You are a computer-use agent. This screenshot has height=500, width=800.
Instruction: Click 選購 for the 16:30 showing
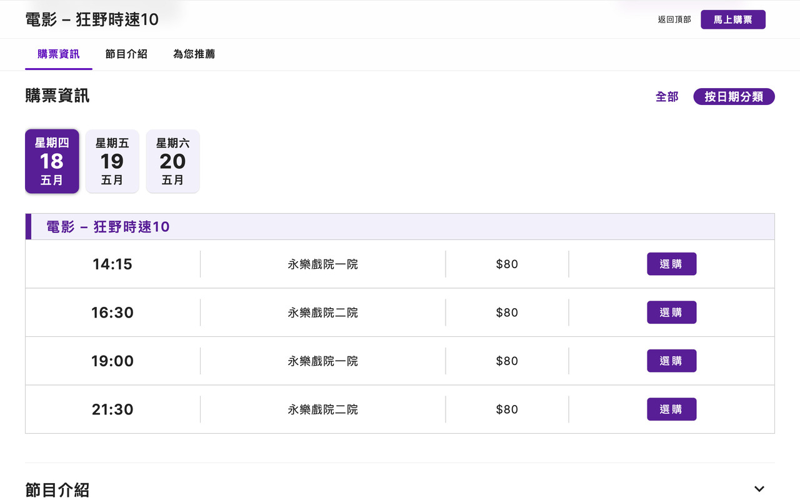tap(671, 312)
